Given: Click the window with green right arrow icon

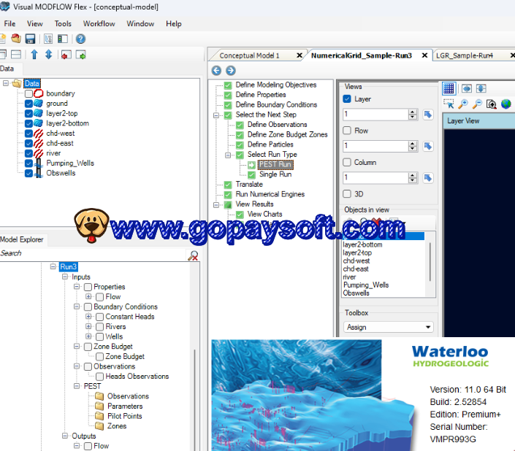Looking at the screenshot, I should (81, 55).
